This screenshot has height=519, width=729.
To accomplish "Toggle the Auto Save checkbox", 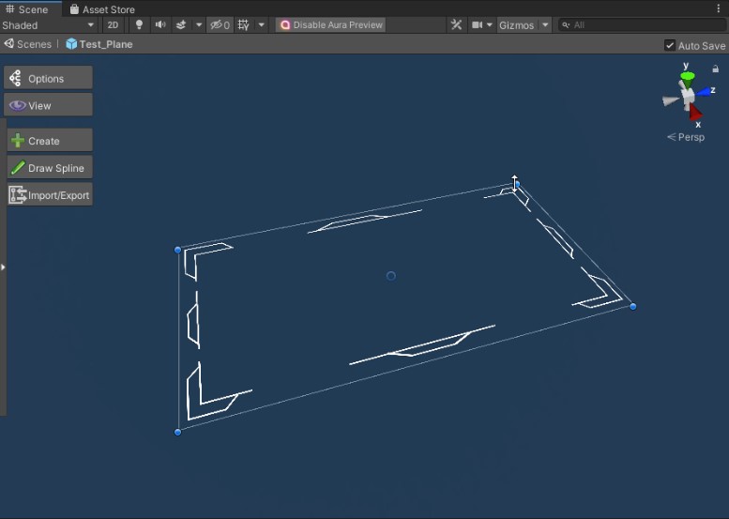I will coord(670,46).
